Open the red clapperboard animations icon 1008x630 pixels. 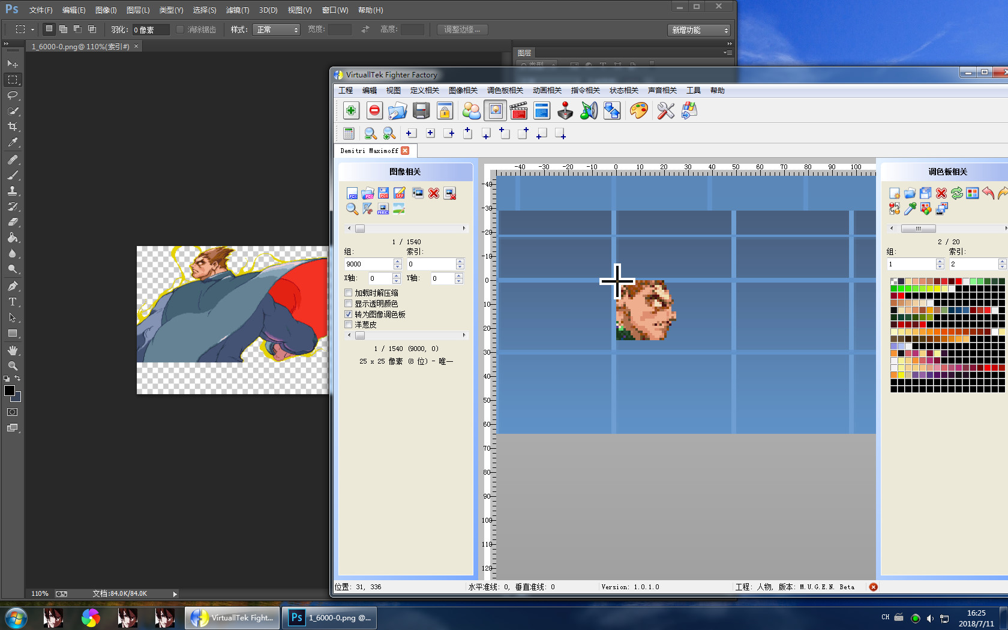point(518,110)
